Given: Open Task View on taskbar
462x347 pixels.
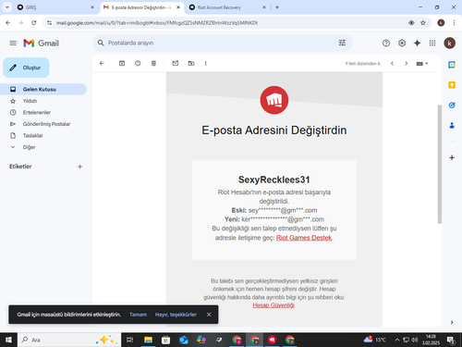Looking at the screenshot, I should pyautogui.click(x=130, y=340).
